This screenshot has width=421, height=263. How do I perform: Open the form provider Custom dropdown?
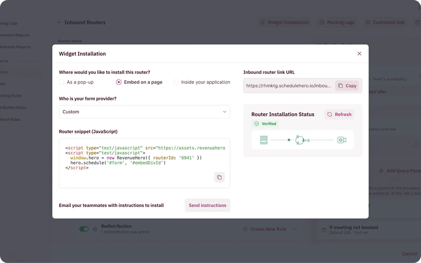[144, 112]
